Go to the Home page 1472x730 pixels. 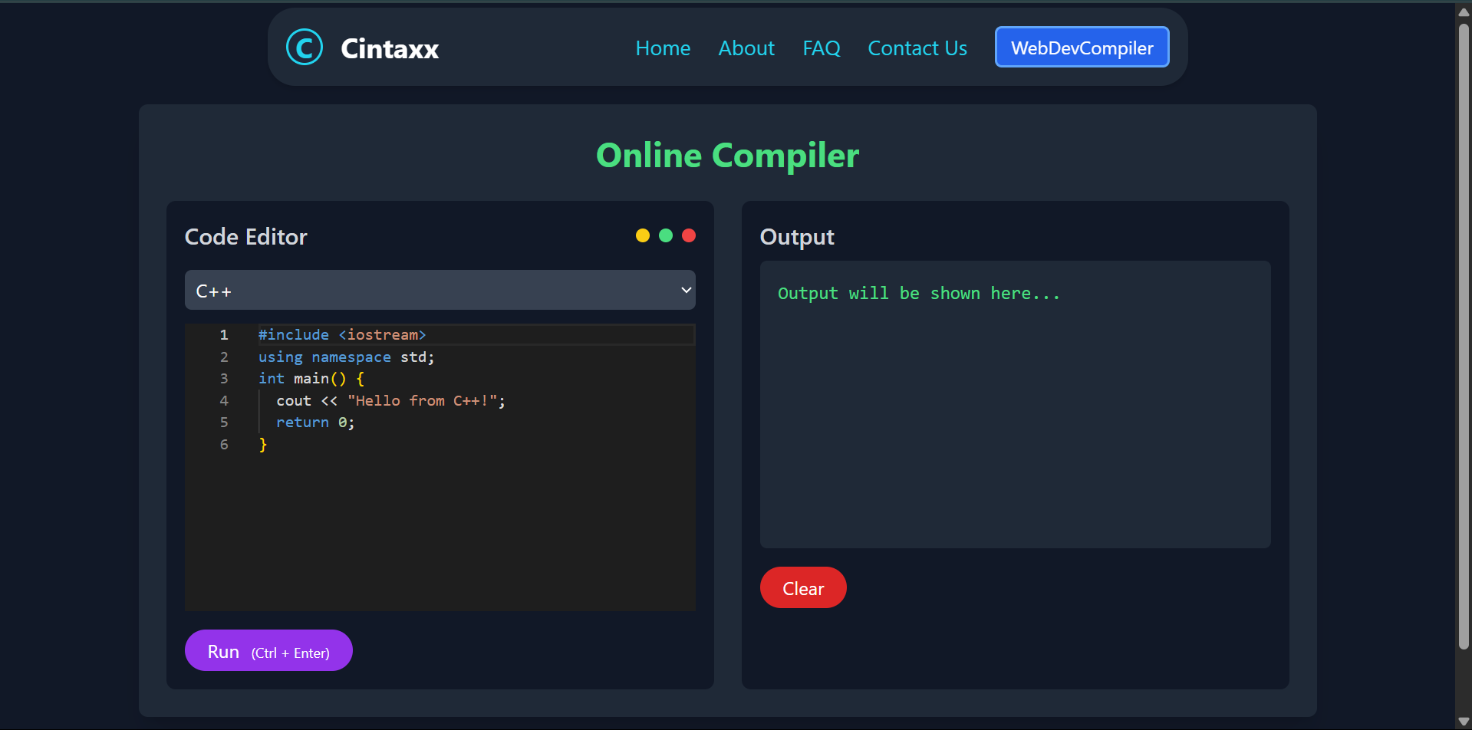tap(663, 48)
